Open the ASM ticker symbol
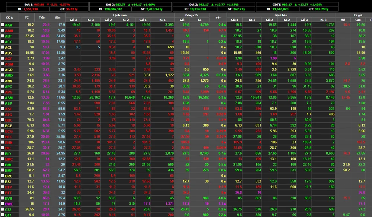 tap(9, 98)
